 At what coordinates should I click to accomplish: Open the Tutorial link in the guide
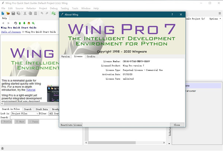[x=31, y=90]
